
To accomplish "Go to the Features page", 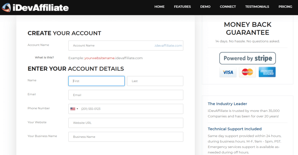I will (182, 7).
